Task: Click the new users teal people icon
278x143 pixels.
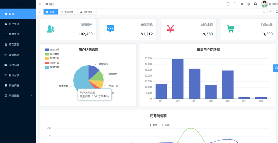Action: (x=50, y=29)
